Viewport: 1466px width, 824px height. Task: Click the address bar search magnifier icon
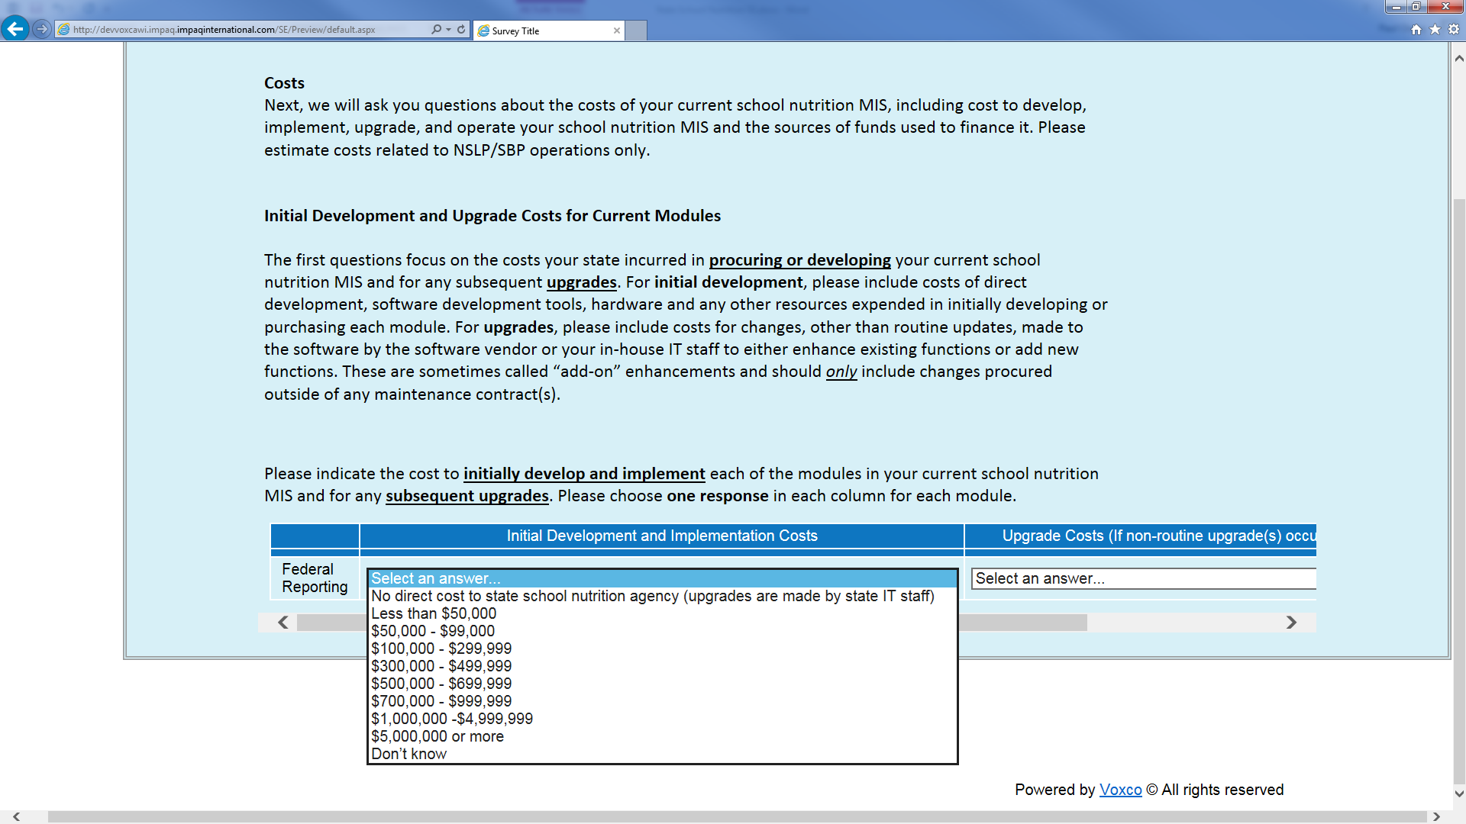pyautogui.click(x=436, y=29)
